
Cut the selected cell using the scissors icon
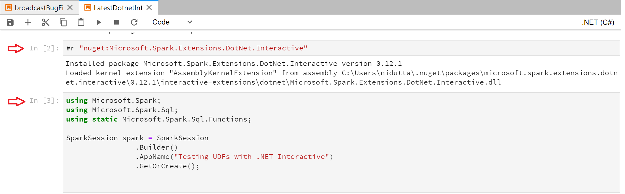click(46, 22)
